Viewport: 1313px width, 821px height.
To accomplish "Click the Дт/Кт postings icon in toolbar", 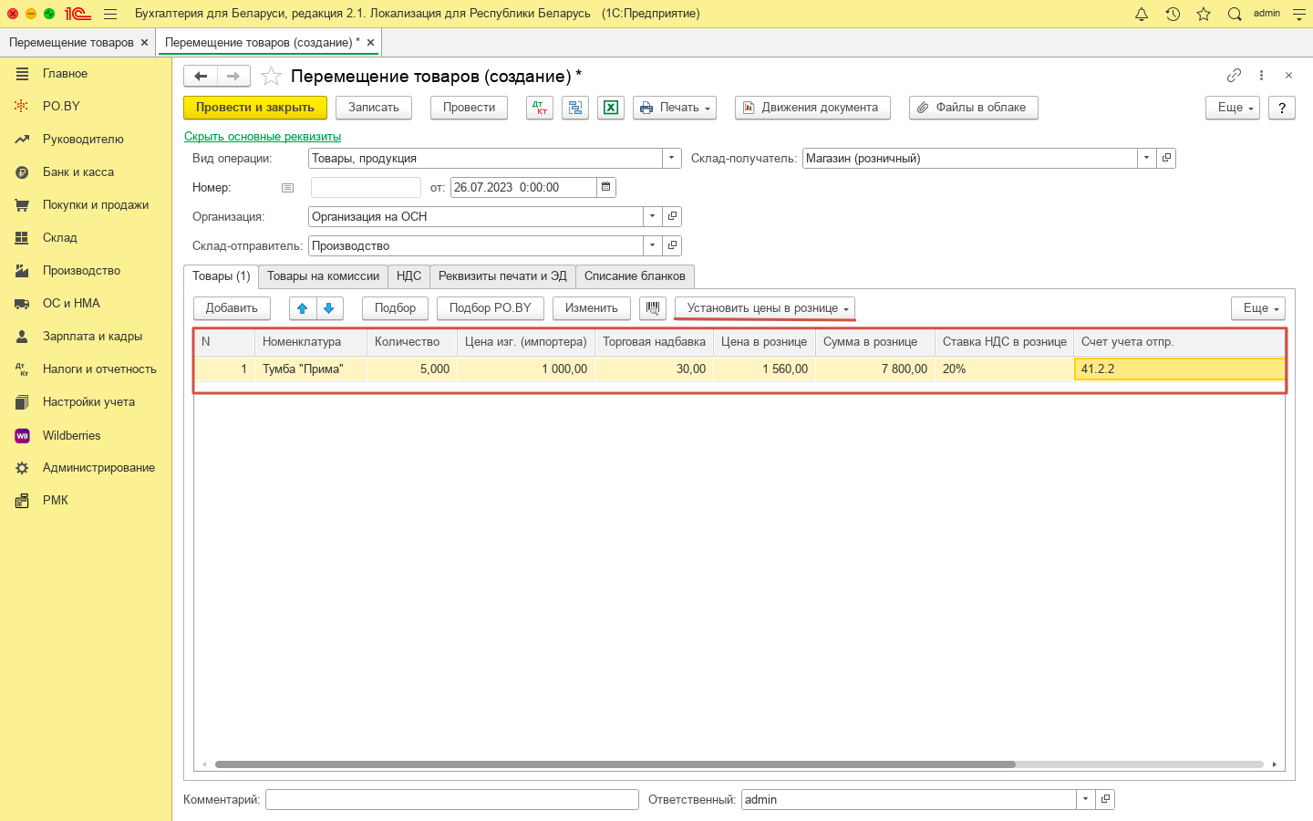I will click(540, 108).
